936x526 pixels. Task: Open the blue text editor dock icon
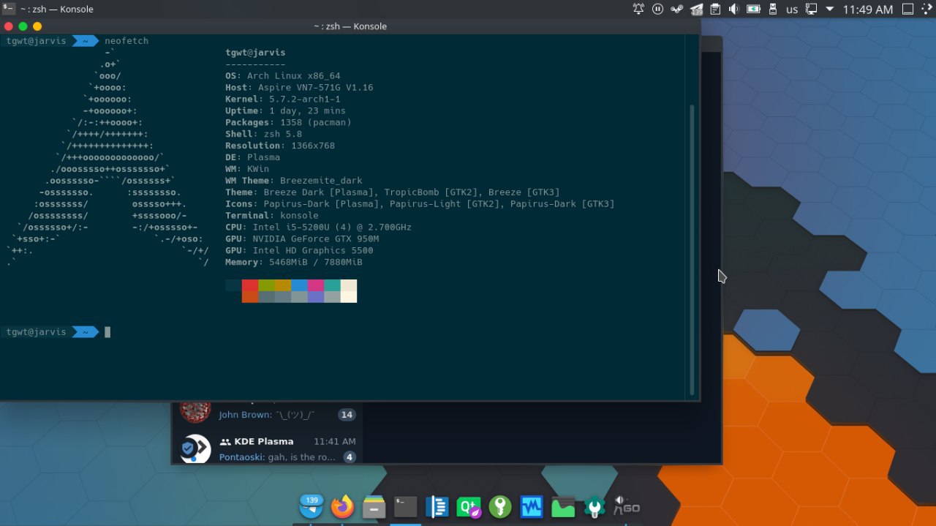437,507
